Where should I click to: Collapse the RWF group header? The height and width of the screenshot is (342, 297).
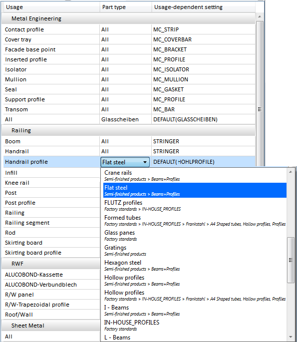(x=50, y=264)
